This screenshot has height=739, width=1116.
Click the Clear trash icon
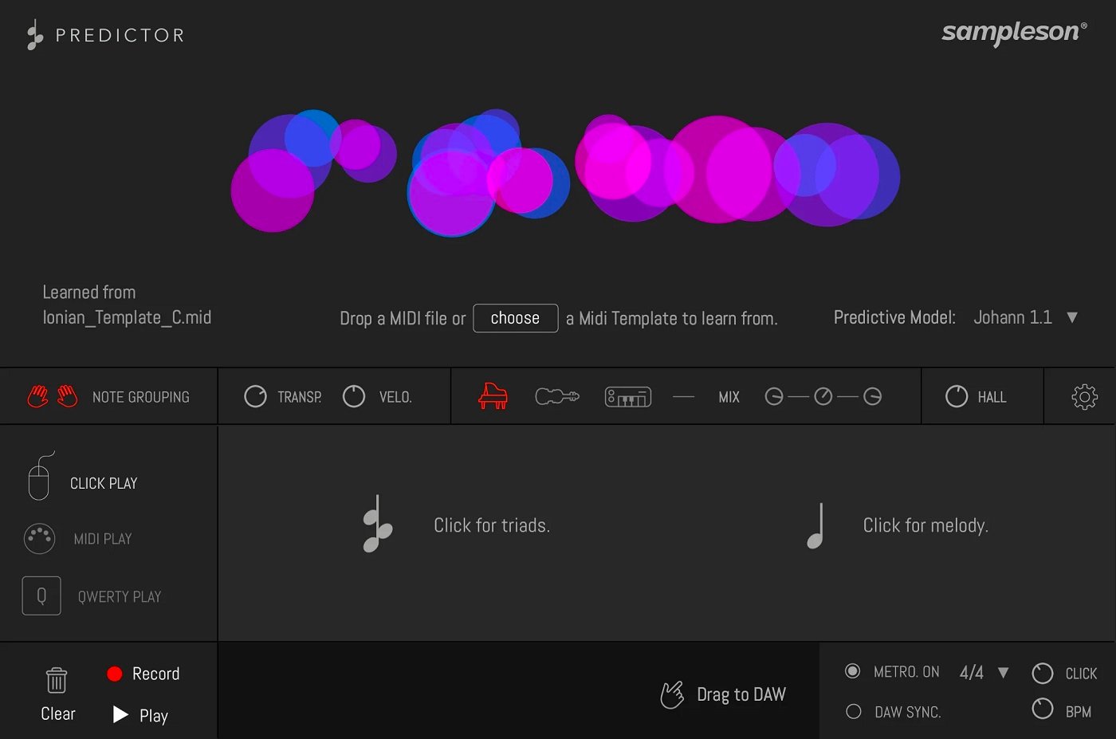56,680
